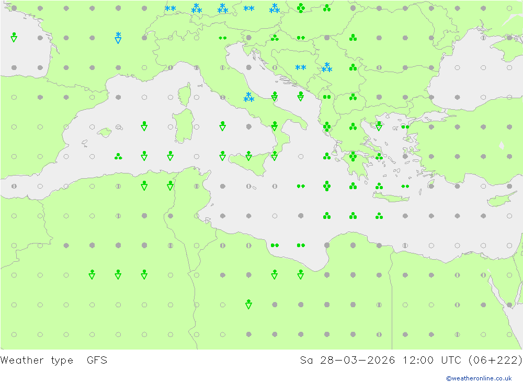Click the green shower symbol on Sicily
Viewport: 523px width, 383px height.
pyautogui.click(x=248, y=156)
